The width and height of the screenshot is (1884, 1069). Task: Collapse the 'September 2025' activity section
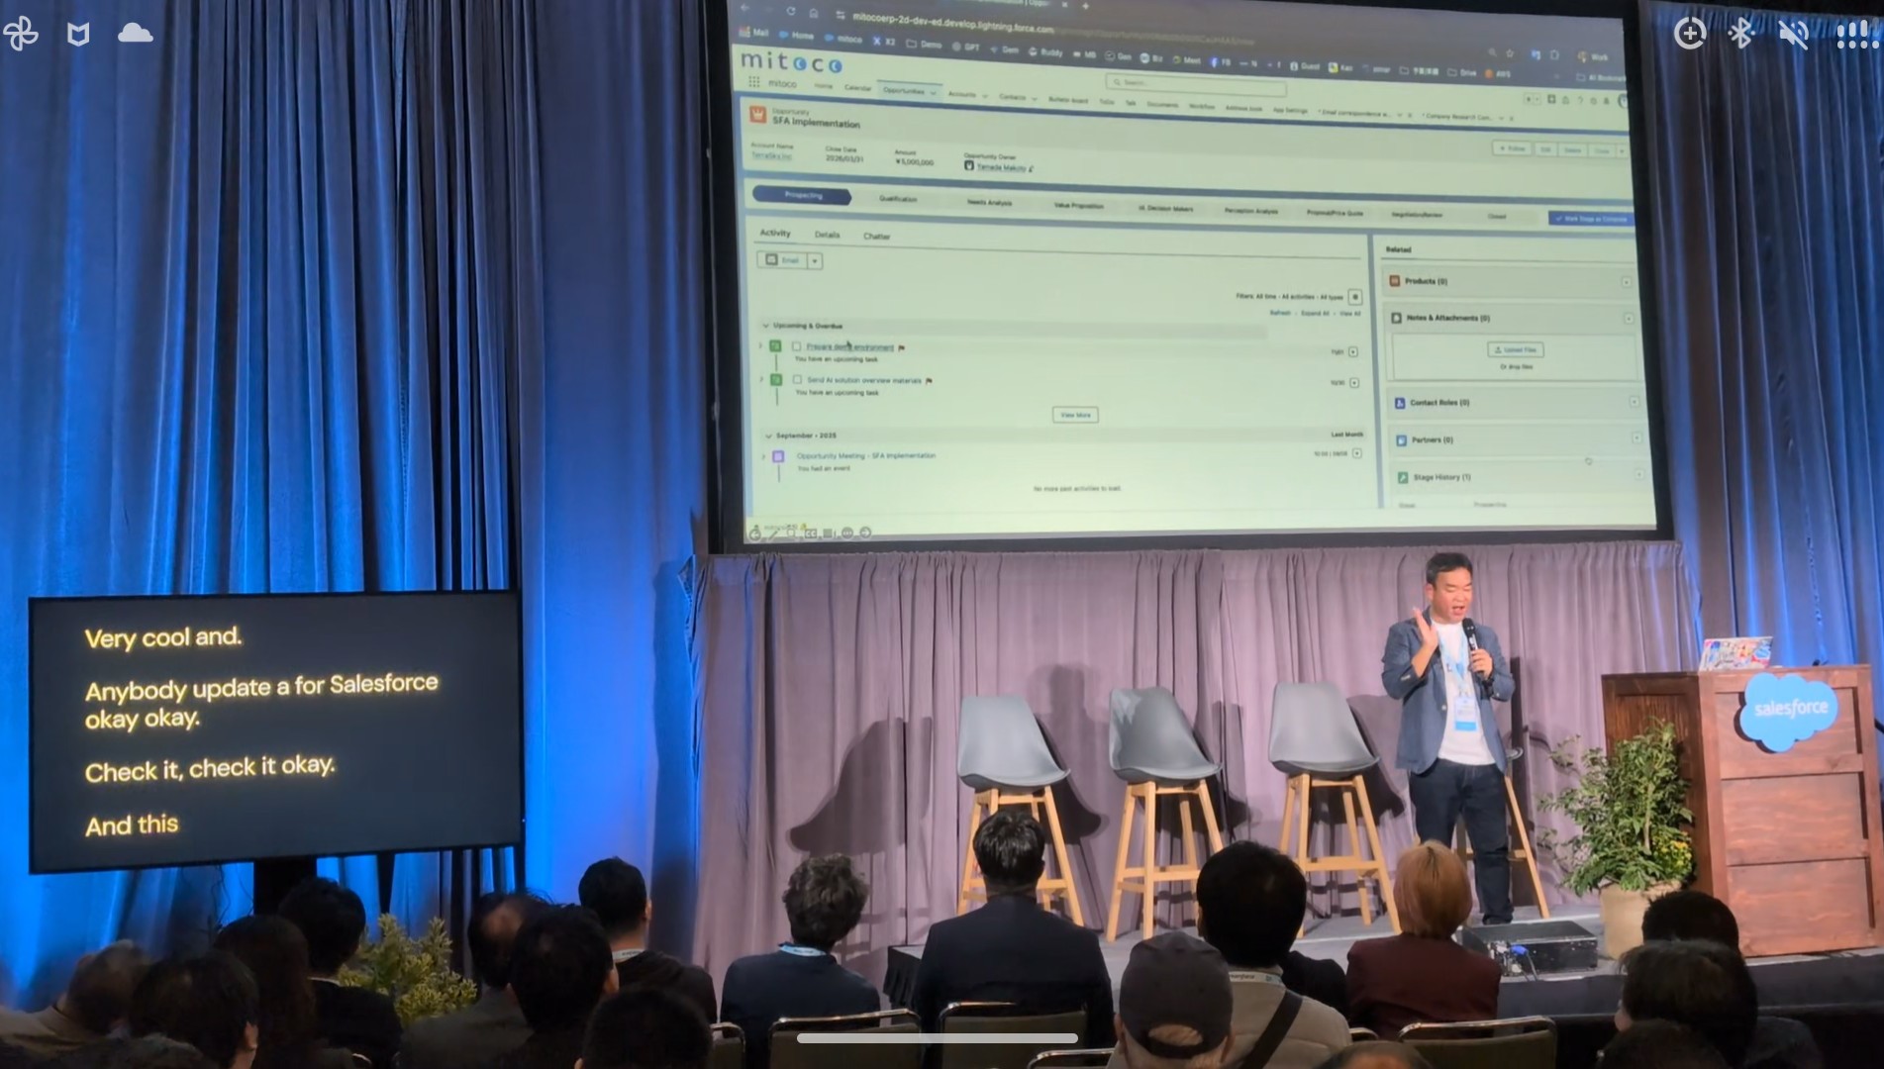click(x=768, y=436)
